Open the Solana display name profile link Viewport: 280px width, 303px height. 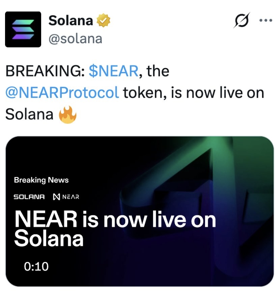click(x=71, y=21)
